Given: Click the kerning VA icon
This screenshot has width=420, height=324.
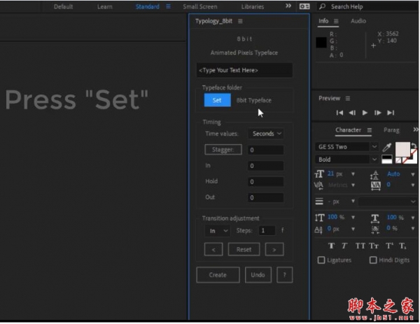Looking at the screenshot, I should (318, 185).
